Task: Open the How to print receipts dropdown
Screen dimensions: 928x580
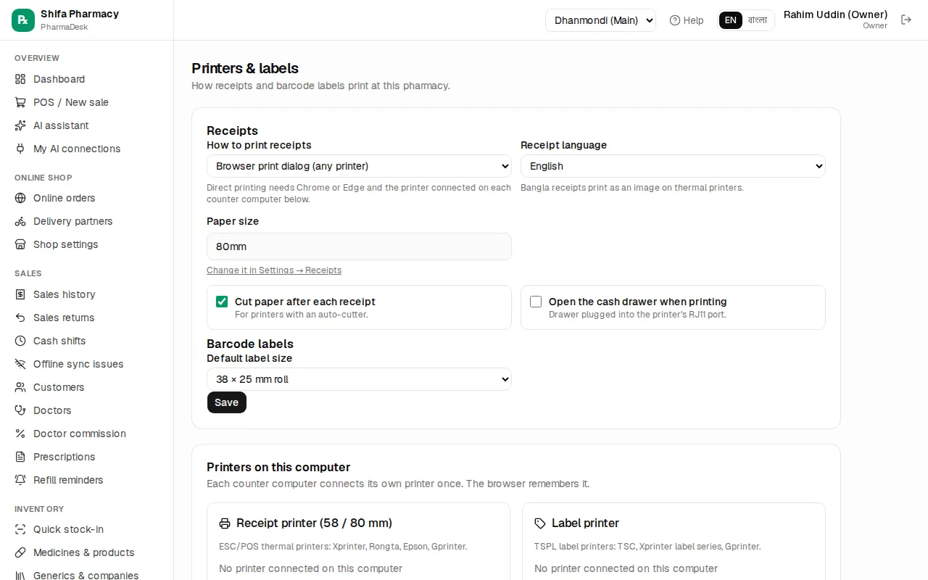Action: coord(359,166)
